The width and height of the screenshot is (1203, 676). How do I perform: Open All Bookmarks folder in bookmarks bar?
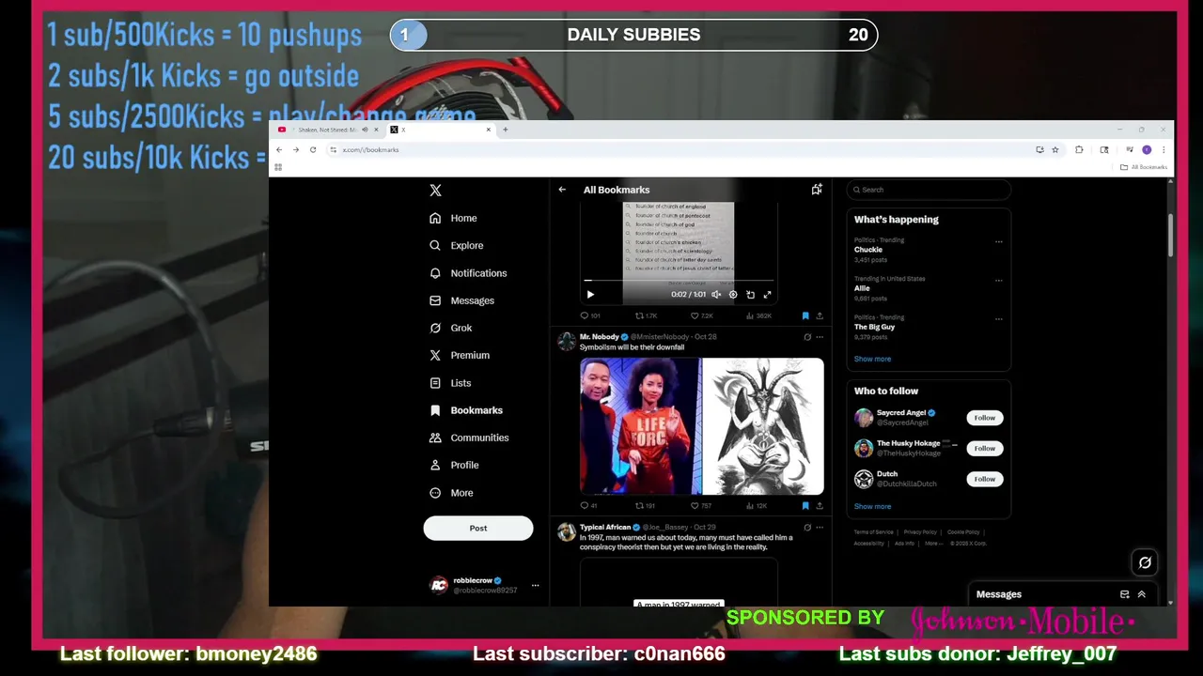[1144, 167]
